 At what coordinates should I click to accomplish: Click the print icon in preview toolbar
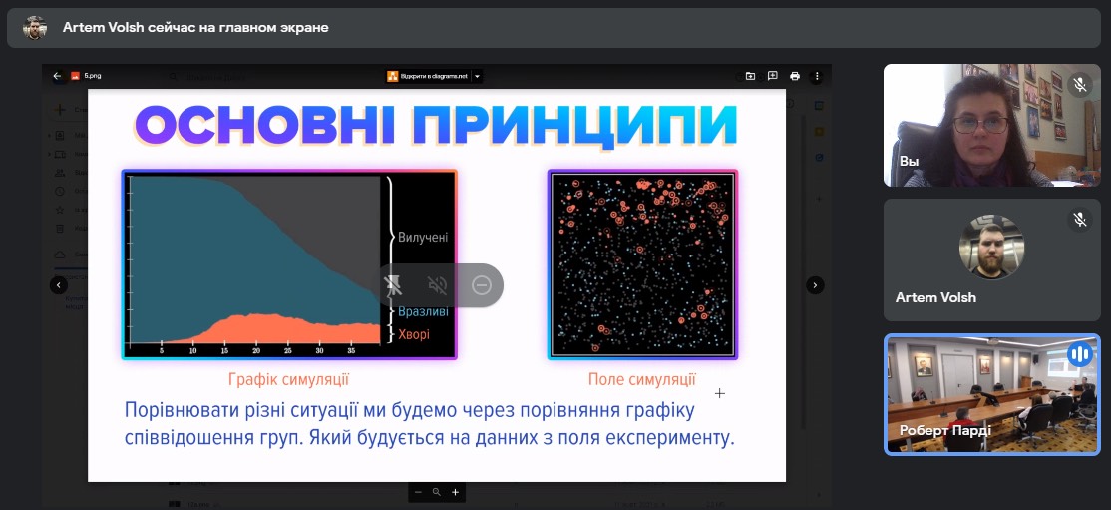coord(795,76)
